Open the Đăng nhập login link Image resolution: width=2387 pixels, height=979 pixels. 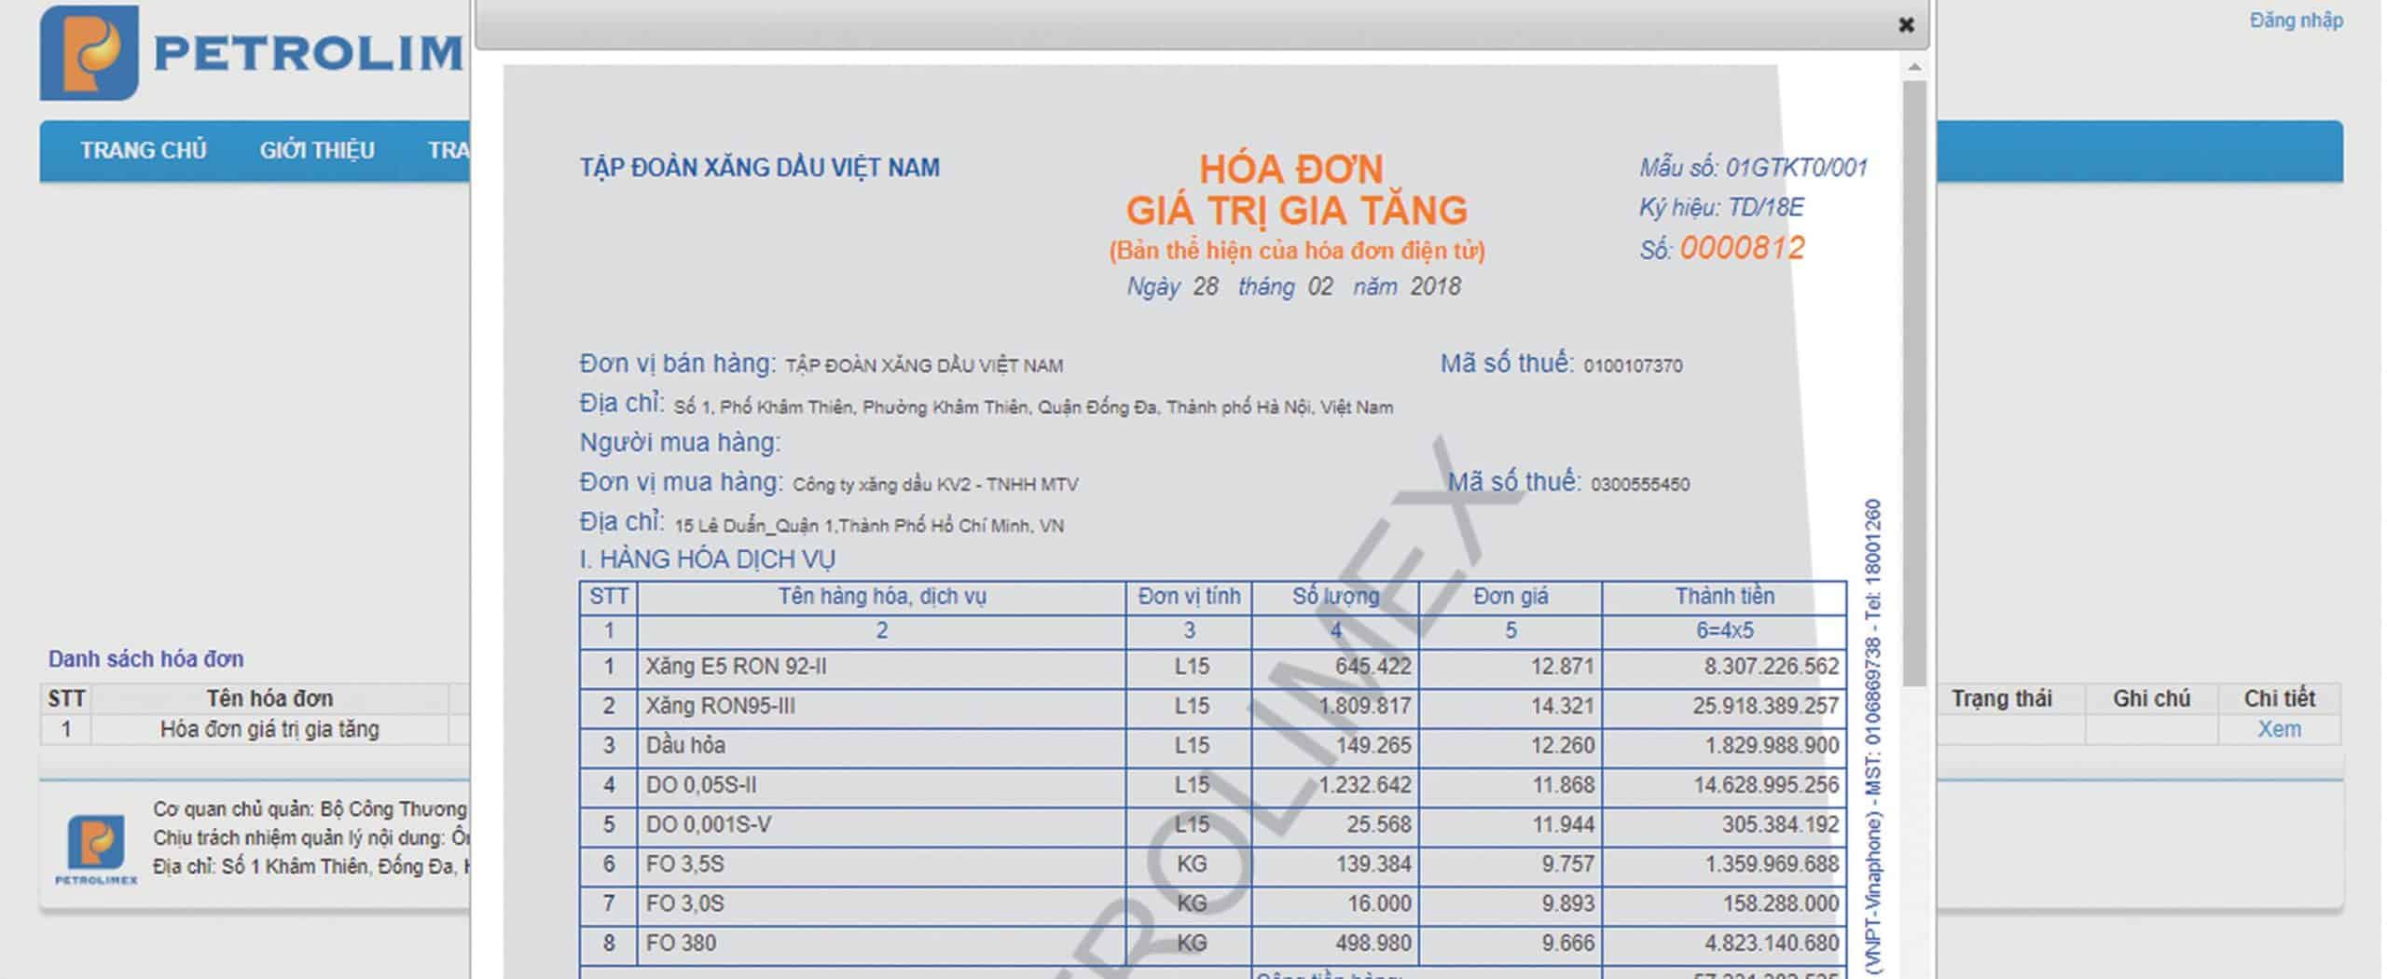pyautogui.click(x=2296, y=20)
